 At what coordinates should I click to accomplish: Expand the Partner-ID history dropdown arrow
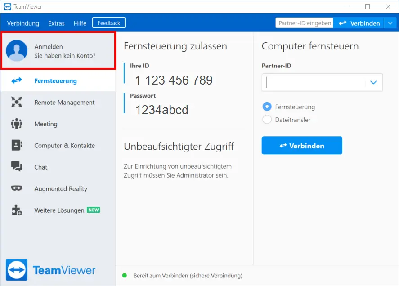coord(373,82)
